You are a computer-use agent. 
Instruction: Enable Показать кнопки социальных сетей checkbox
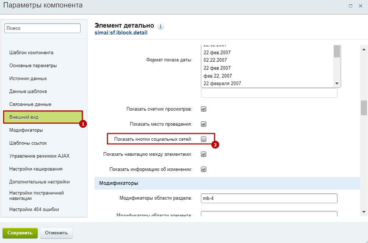click(204, 139)
